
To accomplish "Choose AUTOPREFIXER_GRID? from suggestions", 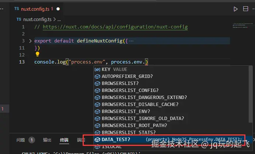I will pos(171,76).
